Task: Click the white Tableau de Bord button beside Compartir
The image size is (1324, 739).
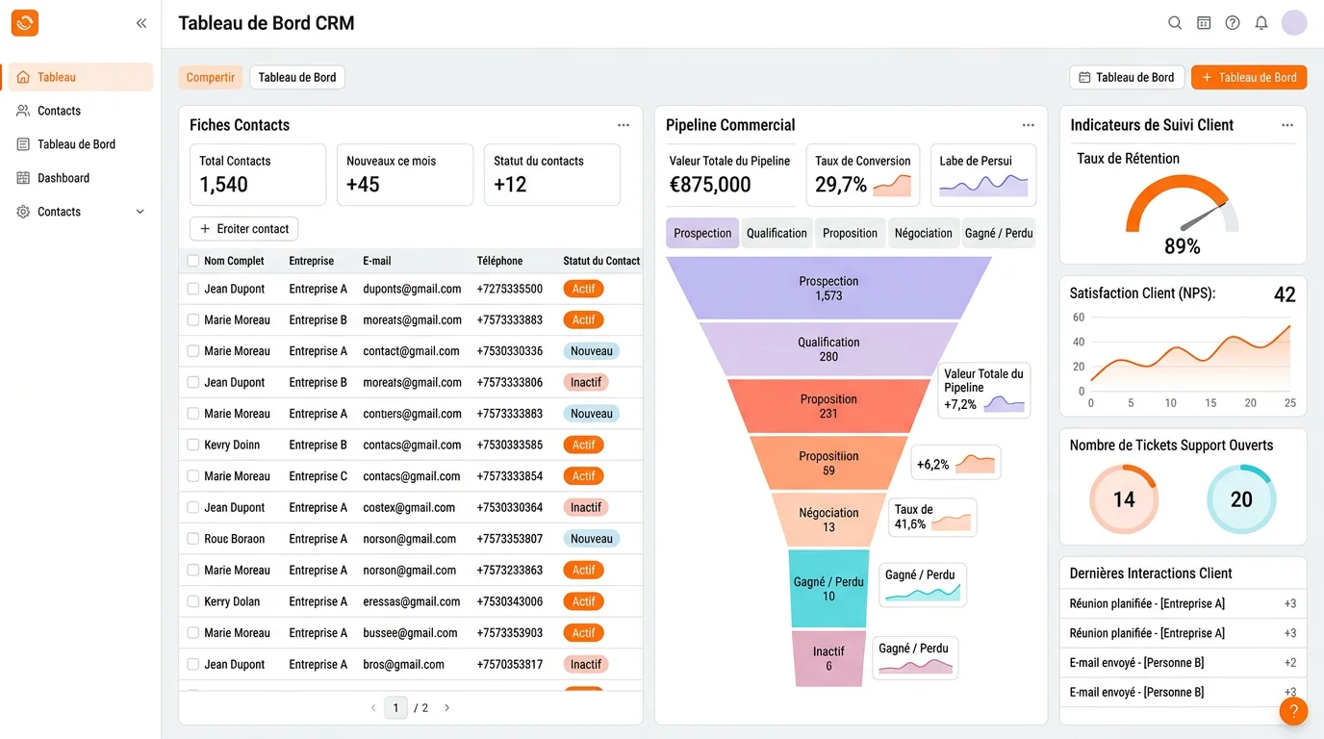Action: tap(297, 77)
